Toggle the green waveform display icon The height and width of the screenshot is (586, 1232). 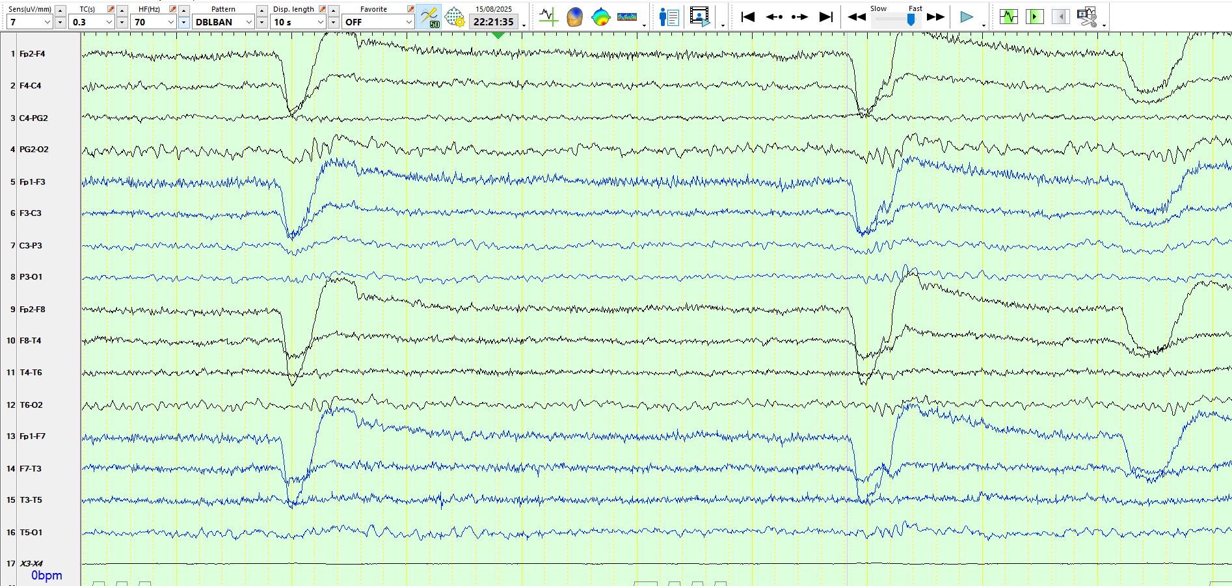click(x=1009, y=17)
